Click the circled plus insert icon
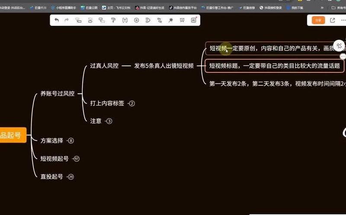 (x=137, y=20)
